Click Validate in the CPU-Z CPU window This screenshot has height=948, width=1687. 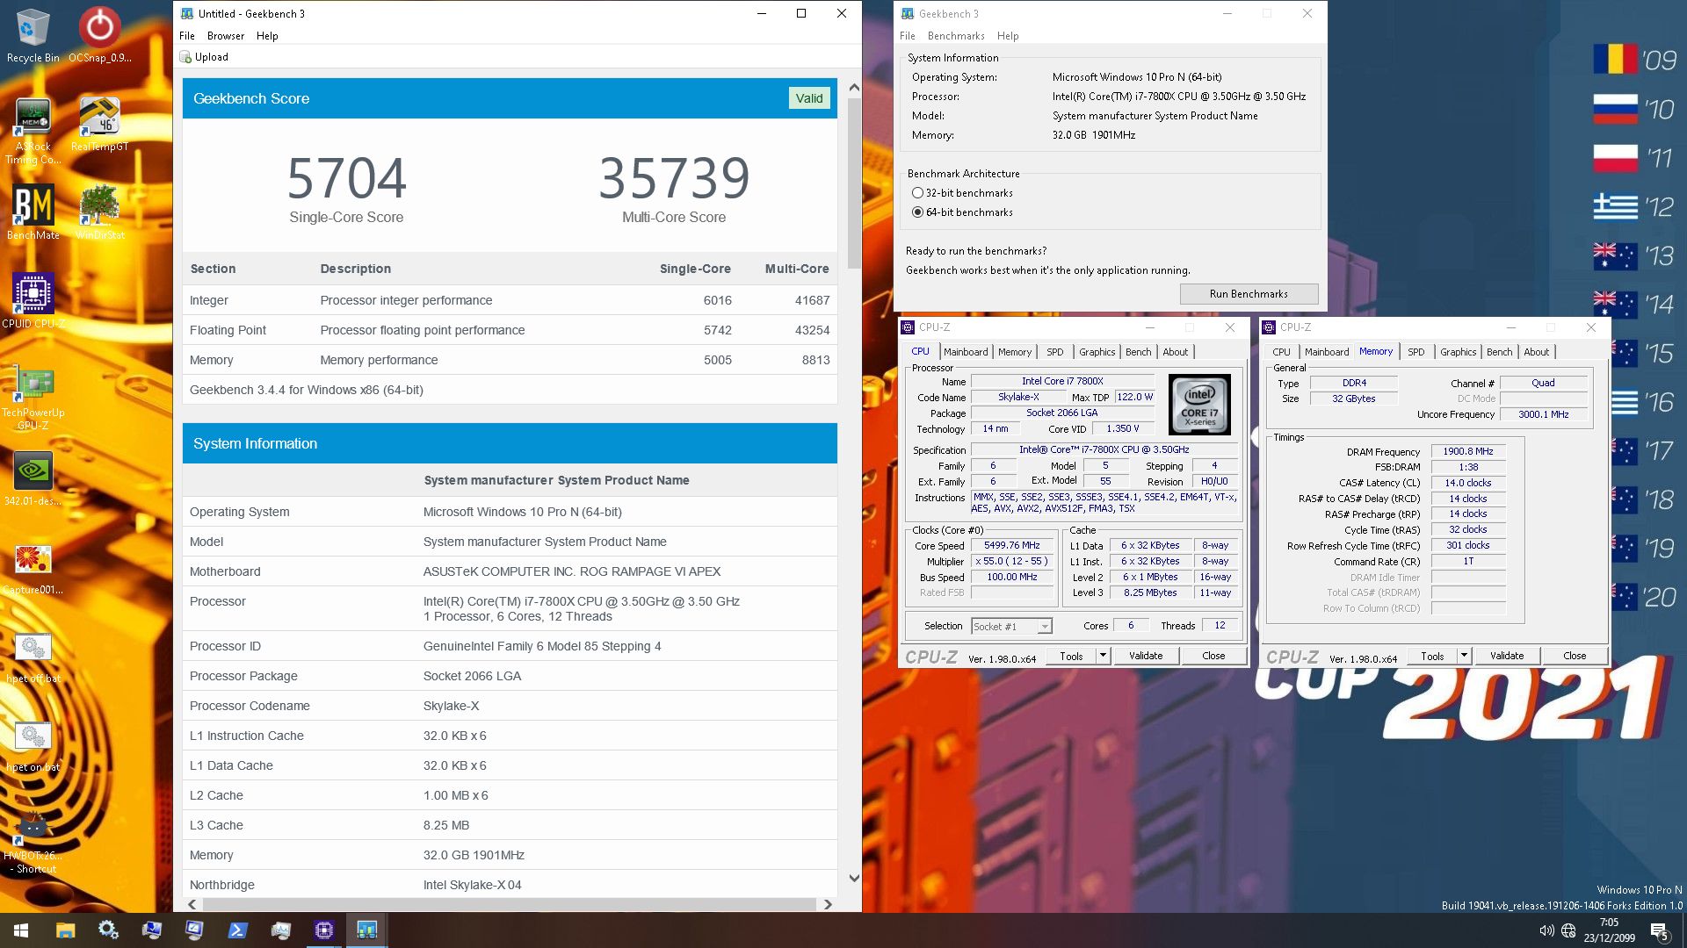tap(1146, 656)
